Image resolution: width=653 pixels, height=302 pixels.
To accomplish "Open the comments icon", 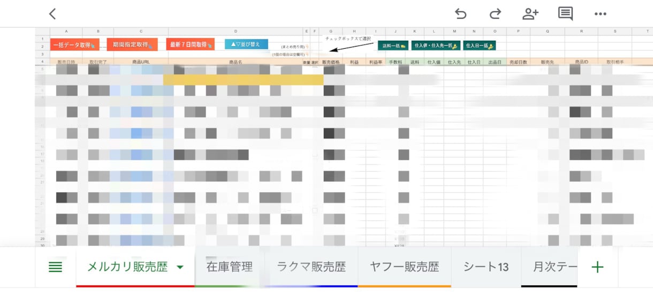I will click(566, 14).
